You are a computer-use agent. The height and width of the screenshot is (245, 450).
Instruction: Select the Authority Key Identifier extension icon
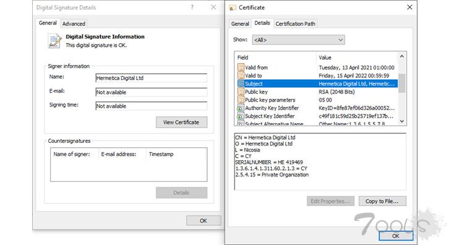point(240,108)
